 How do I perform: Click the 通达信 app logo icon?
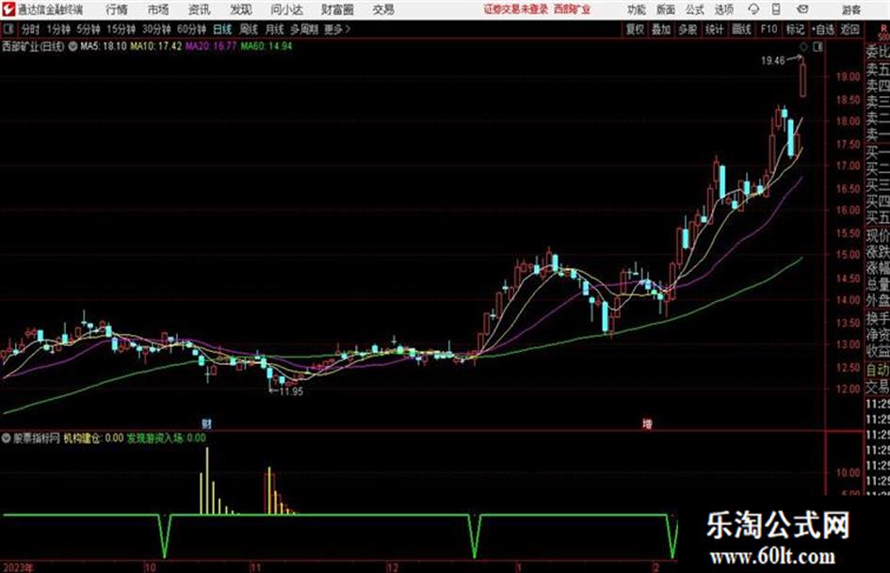pos(8,9)
